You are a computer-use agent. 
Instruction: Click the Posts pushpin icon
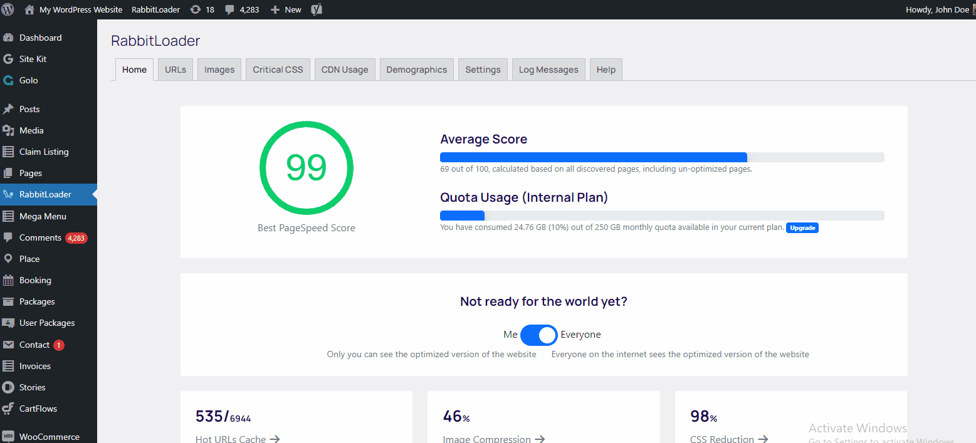(8, 109)
